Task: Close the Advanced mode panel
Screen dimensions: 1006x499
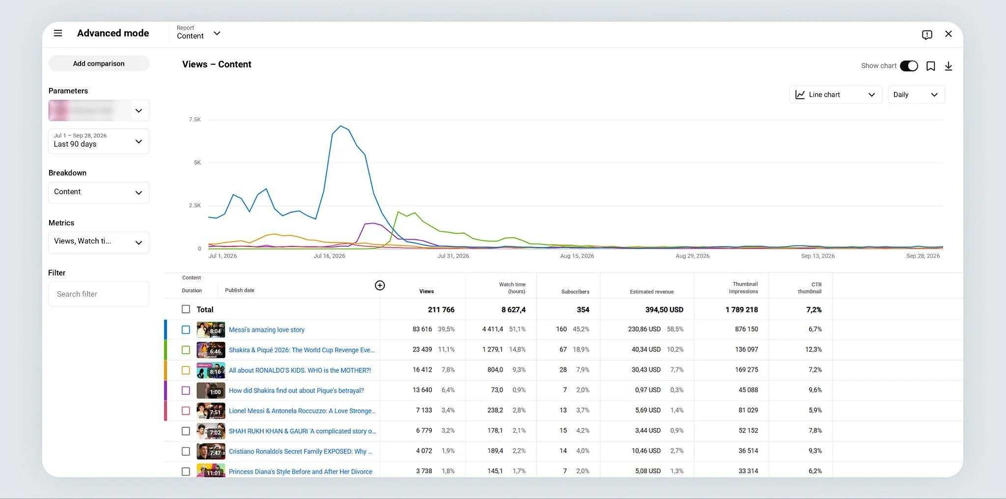Action: click(x=949, y=34)
